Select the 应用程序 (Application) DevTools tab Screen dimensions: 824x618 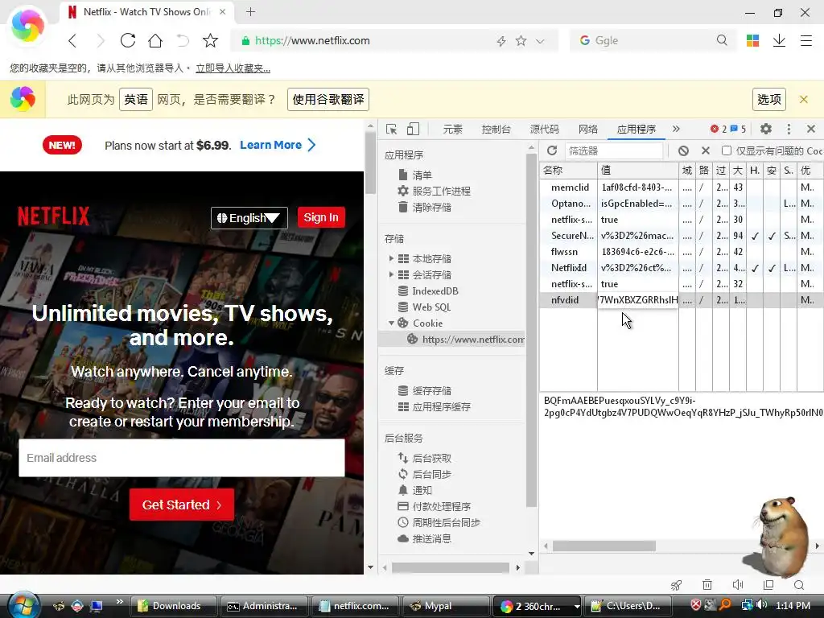tap(637, 130)
